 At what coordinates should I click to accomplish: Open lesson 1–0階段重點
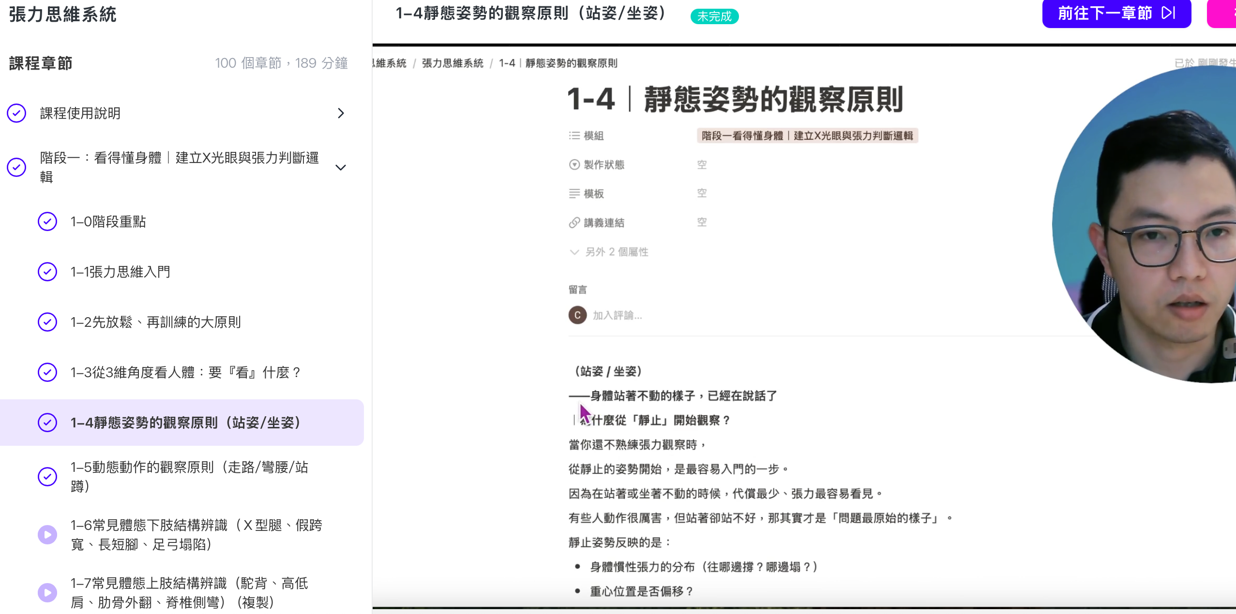108,221
